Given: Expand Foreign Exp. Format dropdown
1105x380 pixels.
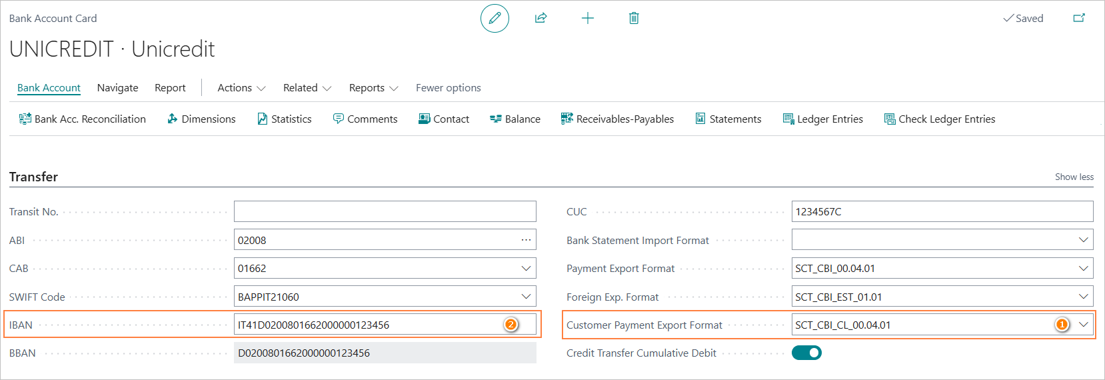Looking at the screenshot, I should (1084, 297).
